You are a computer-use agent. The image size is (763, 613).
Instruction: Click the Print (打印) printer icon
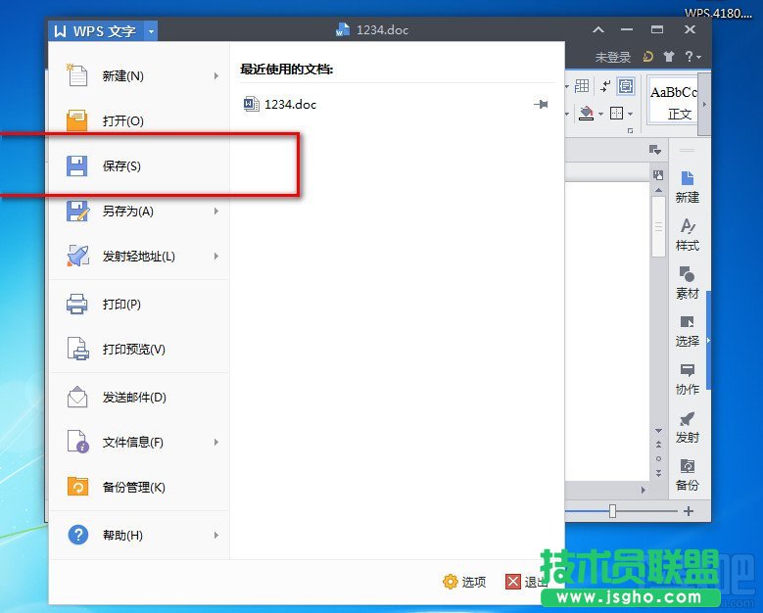76,305
